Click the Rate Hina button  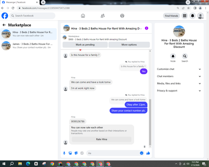(102, 139)
